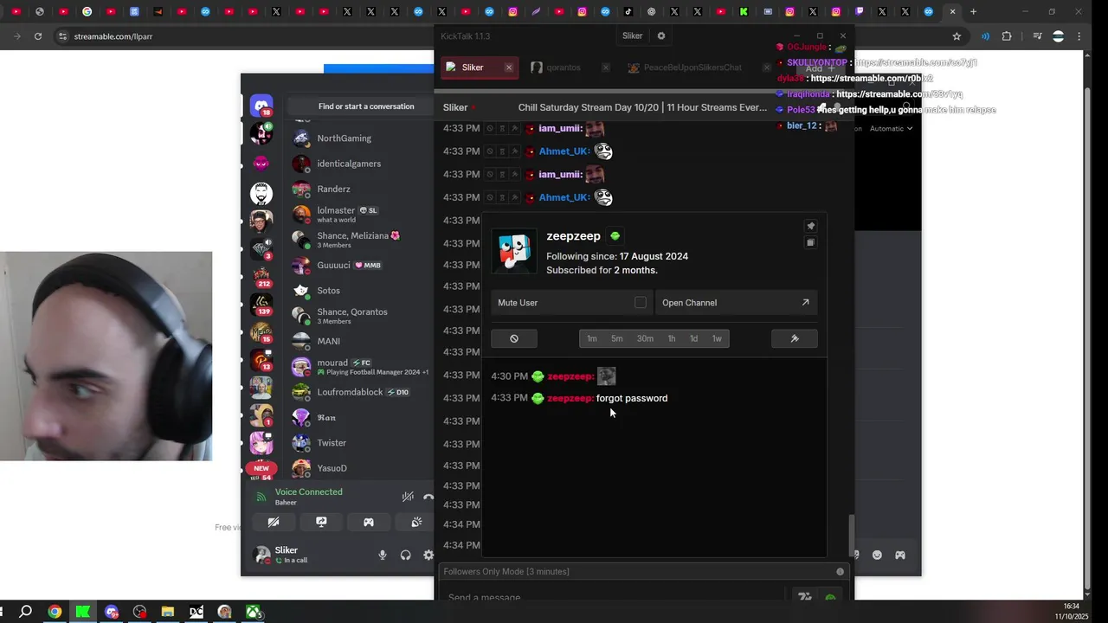Click Sliker button in KickTalk title bar

point(633,35)
